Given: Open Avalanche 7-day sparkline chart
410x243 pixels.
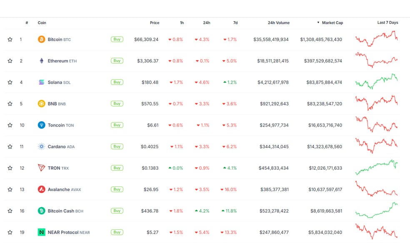Looking at the screenshot, I should tap(377, 188).
